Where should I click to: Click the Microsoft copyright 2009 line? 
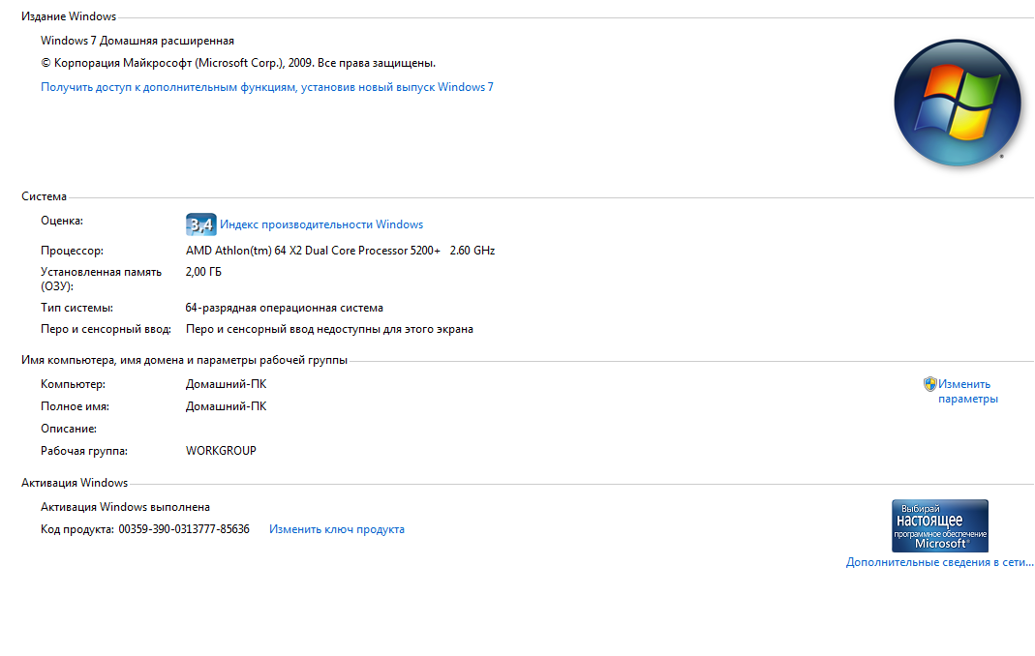pos(238,63)
